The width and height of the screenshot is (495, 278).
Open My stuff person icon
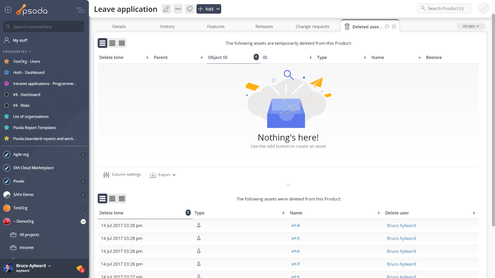6,40
